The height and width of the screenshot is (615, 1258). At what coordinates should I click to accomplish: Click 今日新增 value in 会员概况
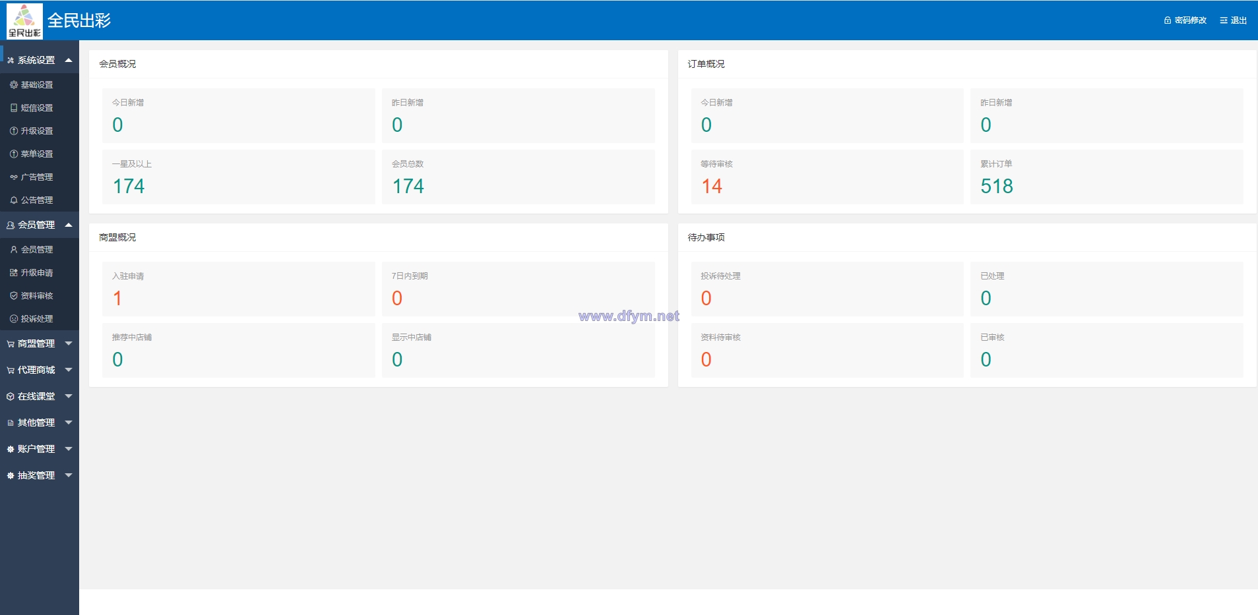click(x=117, y=125)
